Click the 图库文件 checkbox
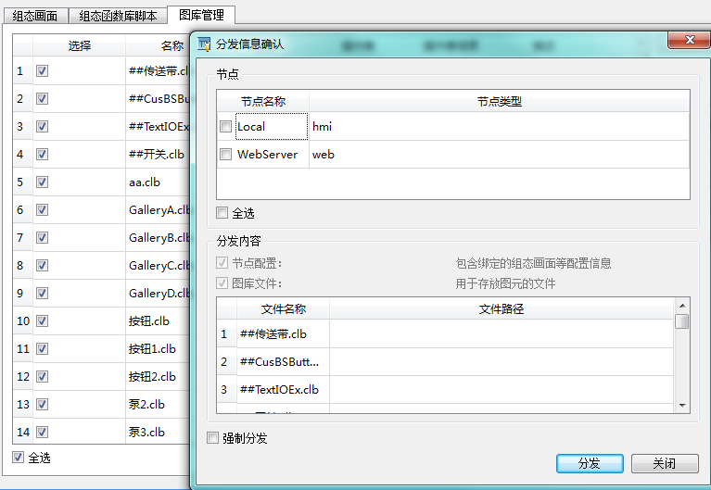The image size is (711, 490). coord(222,283)
